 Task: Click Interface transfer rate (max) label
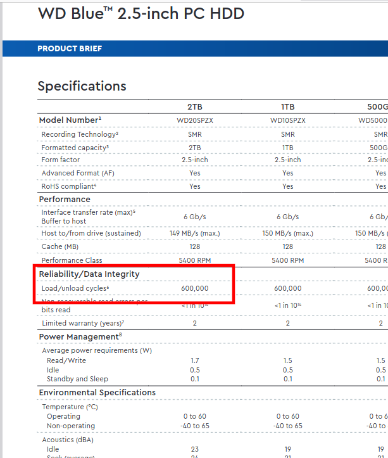88,212
